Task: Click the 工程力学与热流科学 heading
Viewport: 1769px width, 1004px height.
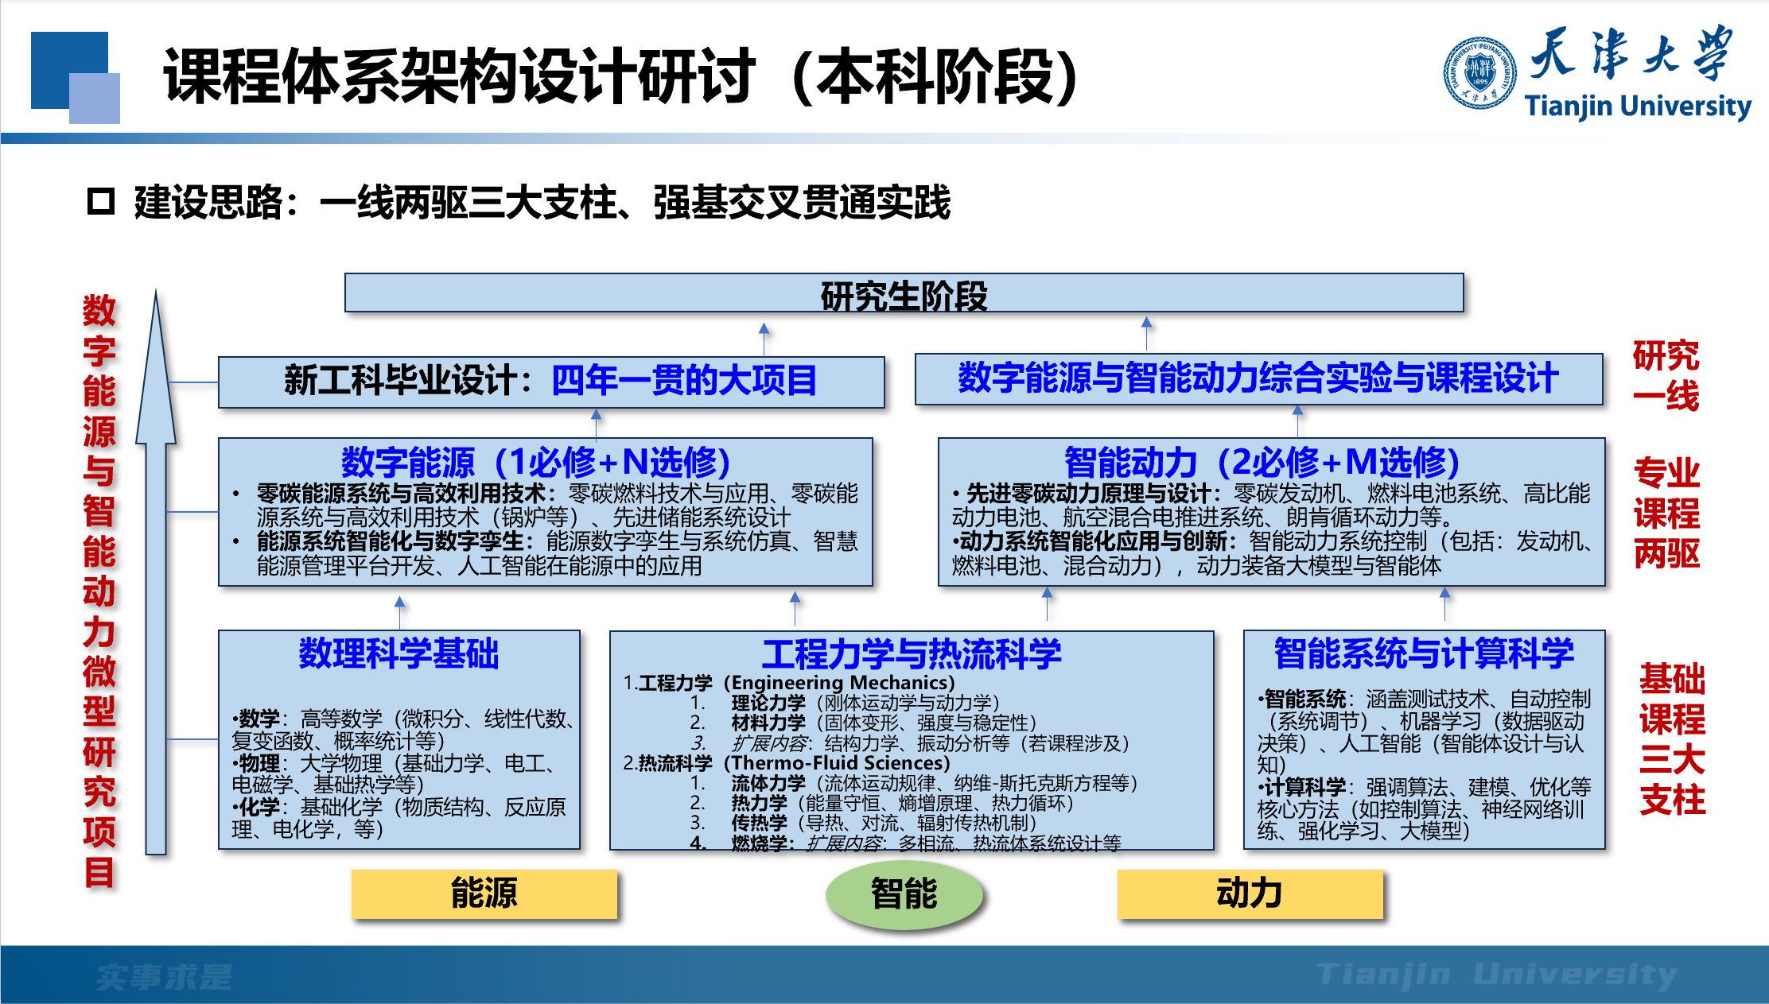Action: click(x=912, y=653)
